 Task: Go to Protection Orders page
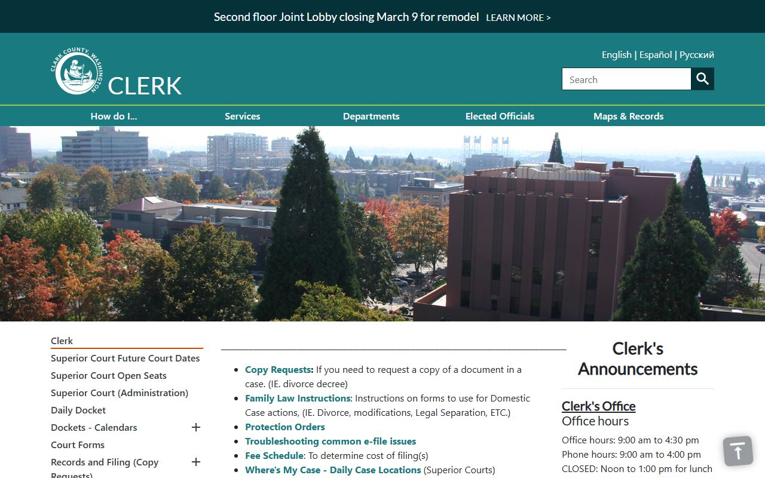tap(284, 427)
